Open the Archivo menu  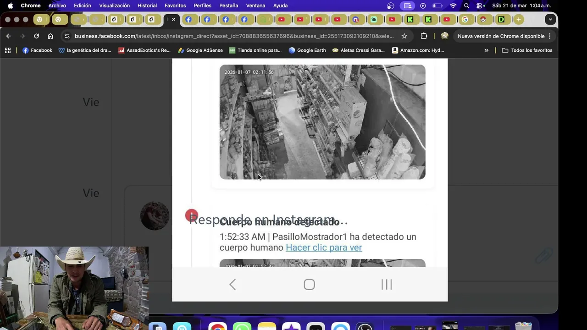[x=57, y=5]
